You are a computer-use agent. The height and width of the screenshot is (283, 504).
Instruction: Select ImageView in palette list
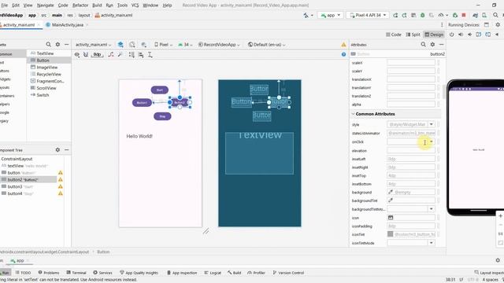coord(47,67)
